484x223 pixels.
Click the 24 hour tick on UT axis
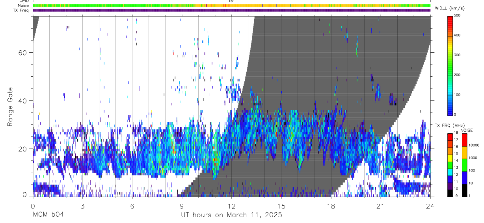click(x=430, y=205)
